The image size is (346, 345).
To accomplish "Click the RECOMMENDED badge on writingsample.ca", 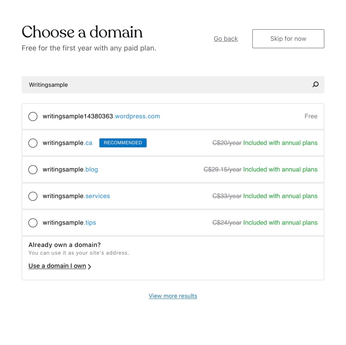I will 123,143.
